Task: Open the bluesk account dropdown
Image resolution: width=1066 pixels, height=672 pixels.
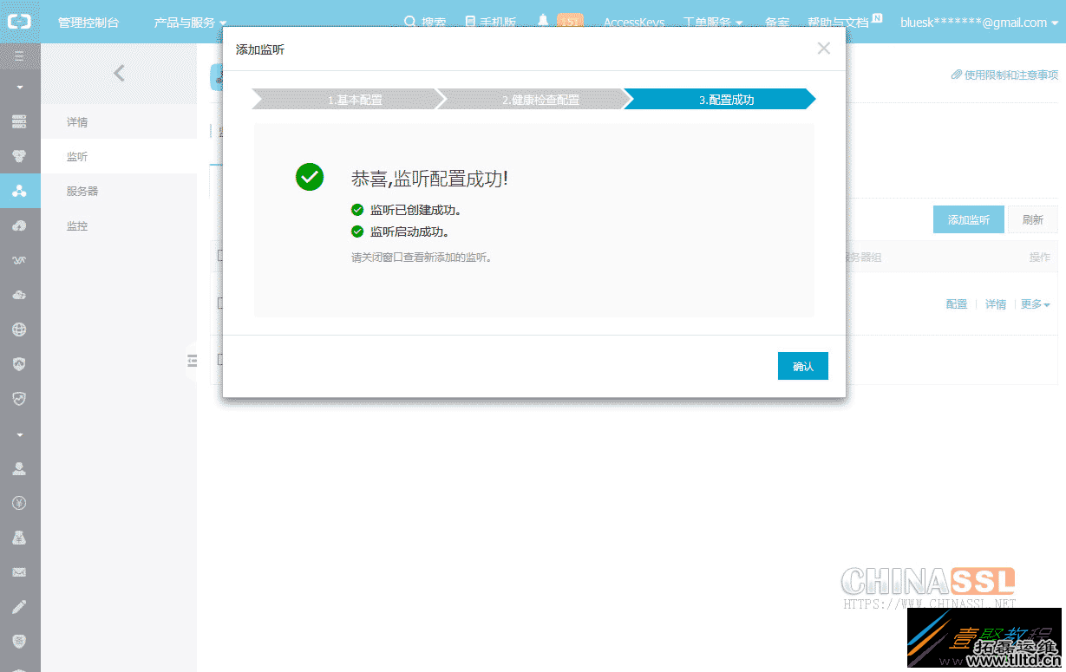Action: [x=978, y=23]
